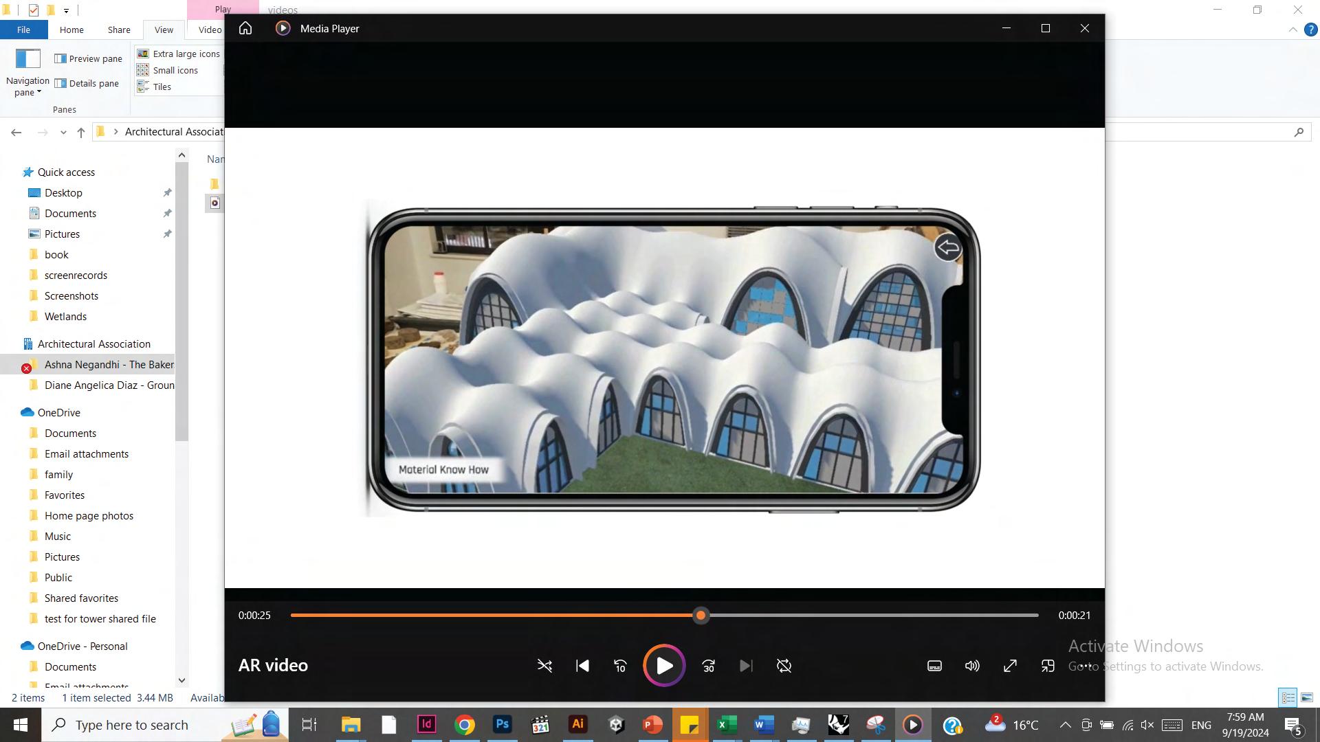Go to Media Player home
The width and height of the screenshot is (1320, 742).
tap(245, 28)
